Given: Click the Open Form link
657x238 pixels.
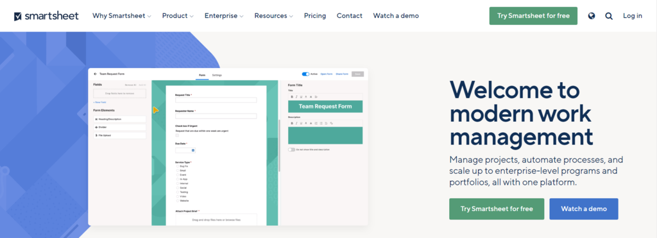Looking at the screenshot, I should coord(327,74).
